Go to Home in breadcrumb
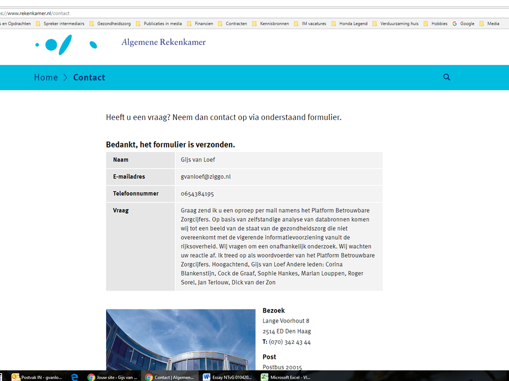509x381 pixels. pyautogui.click(x=46, y=77)
